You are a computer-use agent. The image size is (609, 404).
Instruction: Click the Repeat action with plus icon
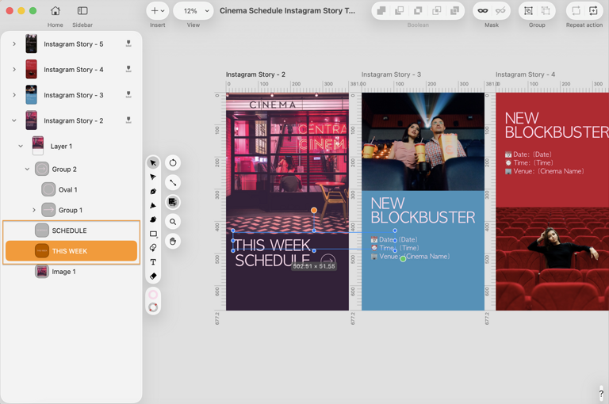click(593, 11)
